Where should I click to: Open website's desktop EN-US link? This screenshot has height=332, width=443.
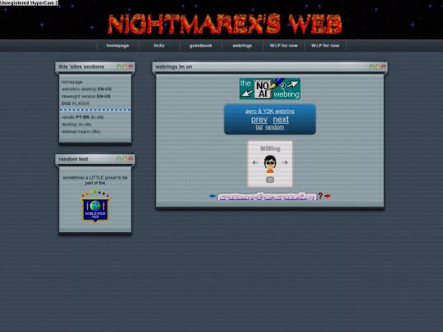(x=86, y=89)
